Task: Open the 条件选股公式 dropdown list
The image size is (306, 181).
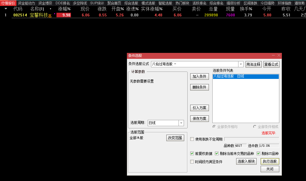Action: [x=240, y=64]
